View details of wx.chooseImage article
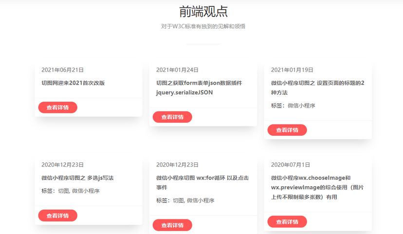 (287, 222)
